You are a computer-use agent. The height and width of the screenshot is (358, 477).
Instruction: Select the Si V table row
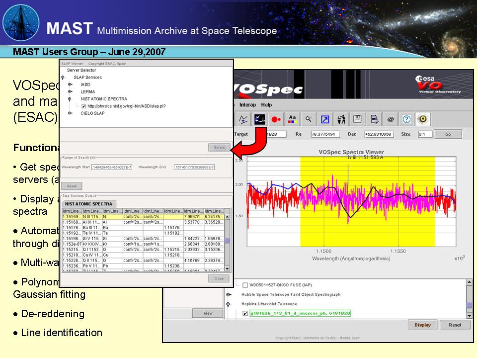click(x=143, y=239)
